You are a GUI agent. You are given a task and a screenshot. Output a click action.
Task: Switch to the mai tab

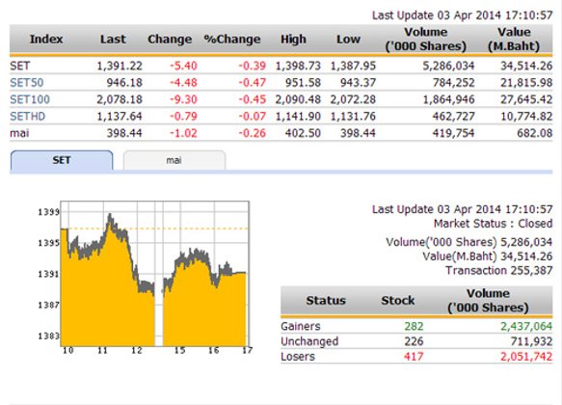(x=174, y=160)
